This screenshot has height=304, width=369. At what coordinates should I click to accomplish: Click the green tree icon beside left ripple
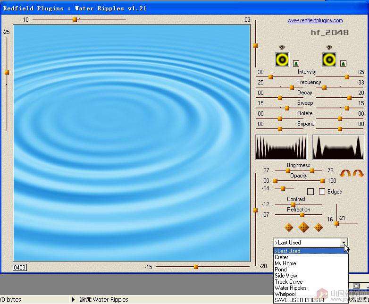pyautogui.click(x=296, y=63)
